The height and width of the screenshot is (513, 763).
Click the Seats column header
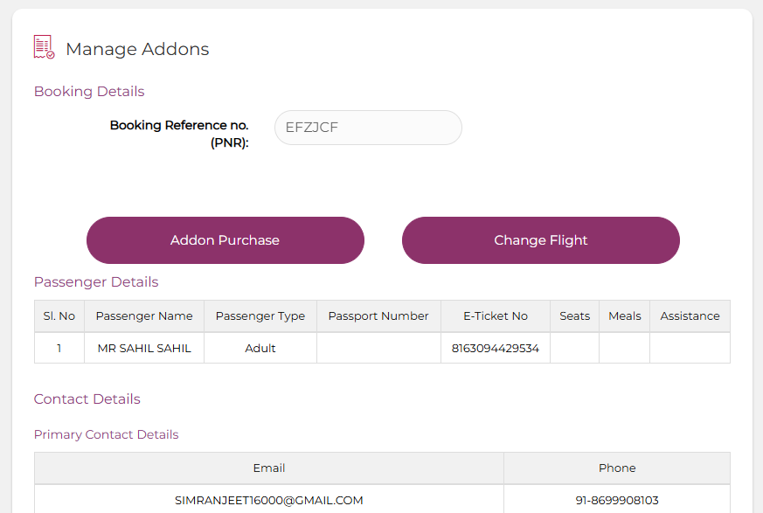[x=575, y=316]
